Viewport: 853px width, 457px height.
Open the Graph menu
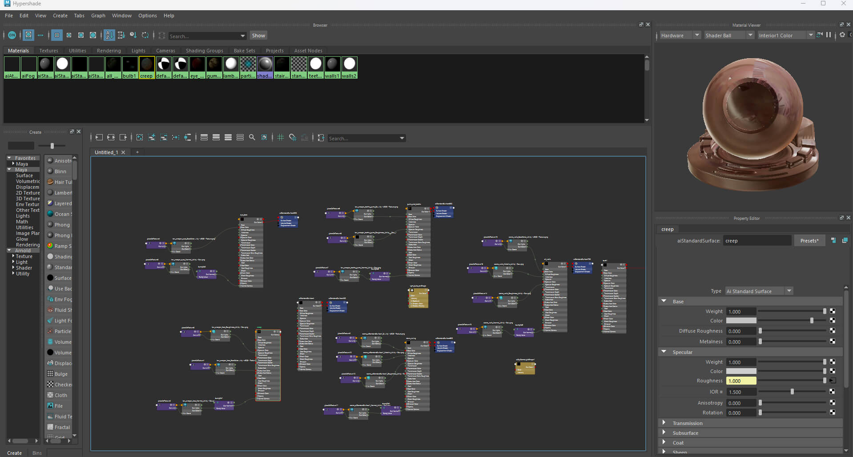pyautogui.click(x=98, y=16)
